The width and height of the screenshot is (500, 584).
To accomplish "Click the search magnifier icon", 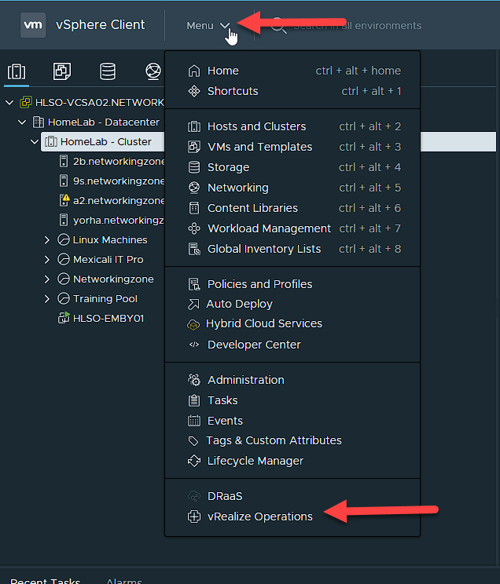I will (x=278, y=25).
